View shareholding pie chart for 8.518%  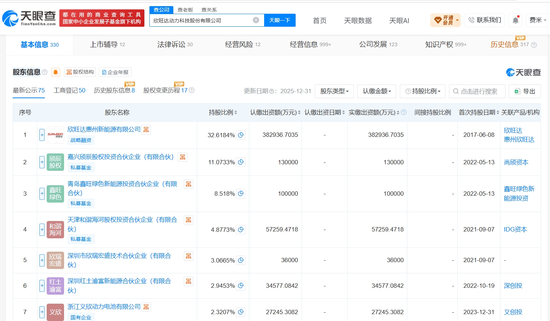click(241, 194)
